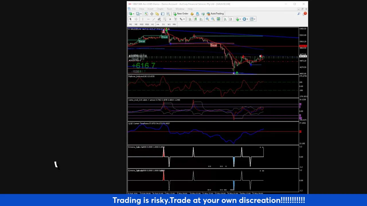This screenshot has height=206, width=367.
Task: Open the periods clock icon
Action: tap(244, 19)
